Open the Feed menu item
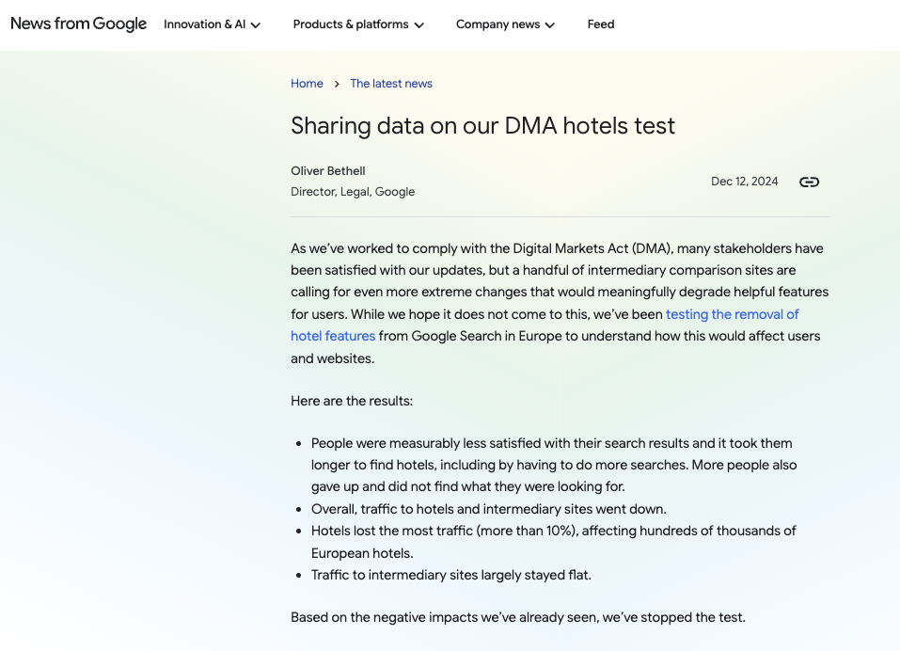 (600, 24)
